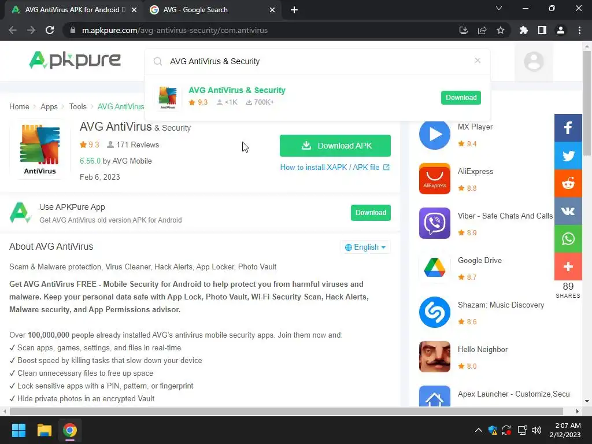
Task: Click Viber - Safe Chats And Calls title
Action: point(505,216)
